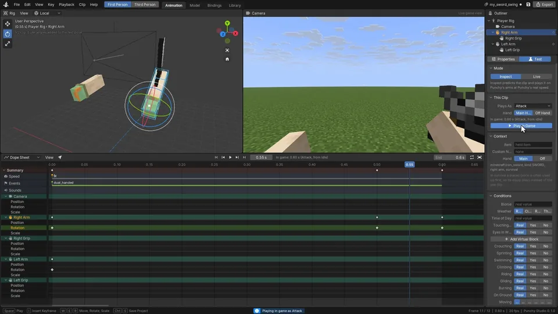Open the Properties tab in side panel
Image resolution: width=558 pixels, height=314 pixels.
tap(503, 59)
